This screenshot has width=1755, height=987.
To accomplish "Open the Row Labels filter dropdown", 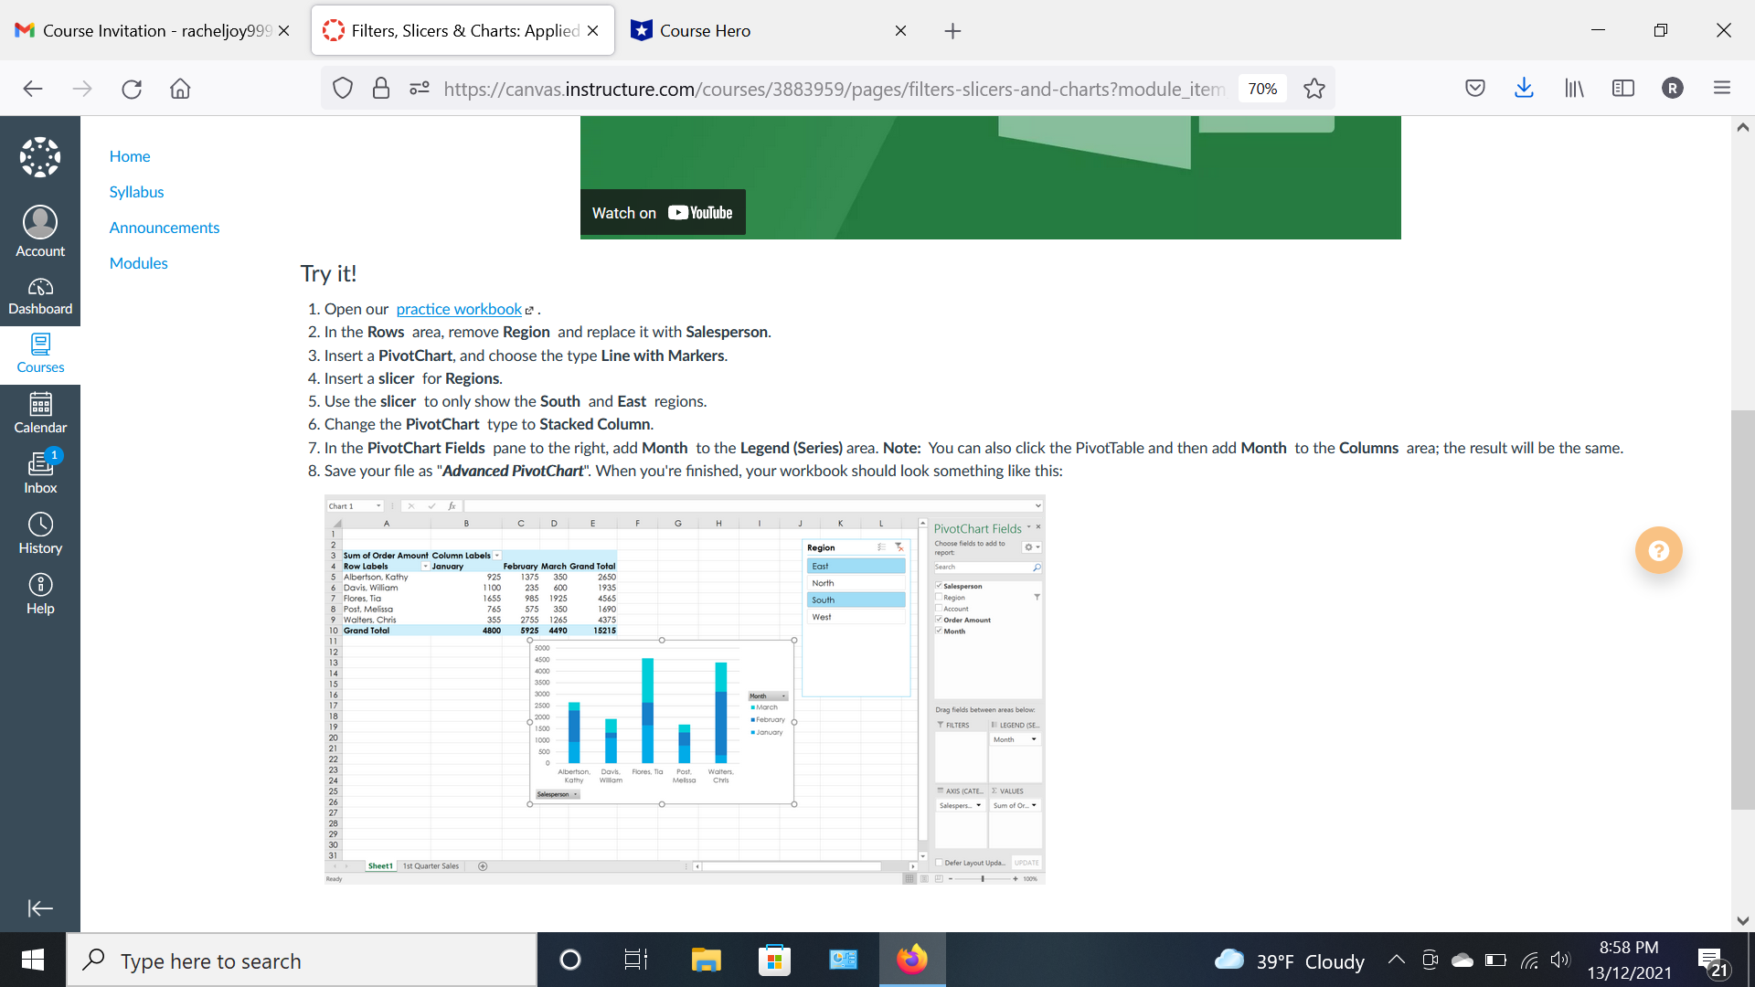I will 426,566.
